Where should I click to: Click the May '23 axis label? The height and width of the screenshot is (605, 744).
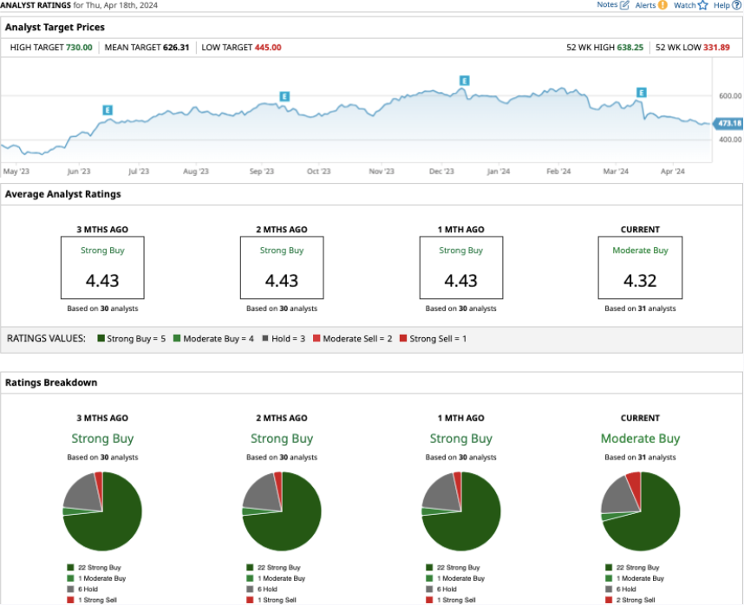point(16,171)
